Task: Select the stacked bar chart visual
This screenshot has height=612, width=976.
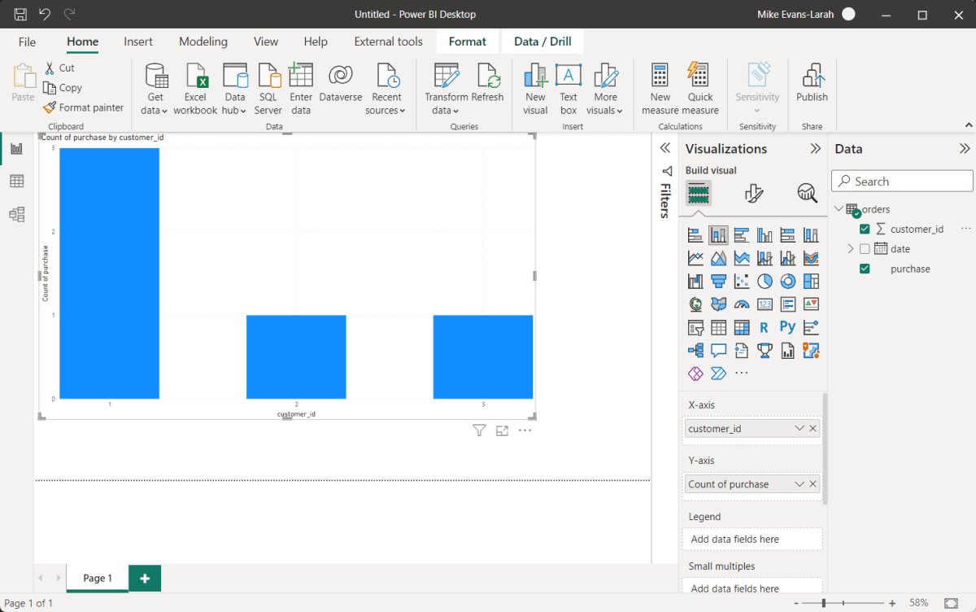Action: click(695, 235)
